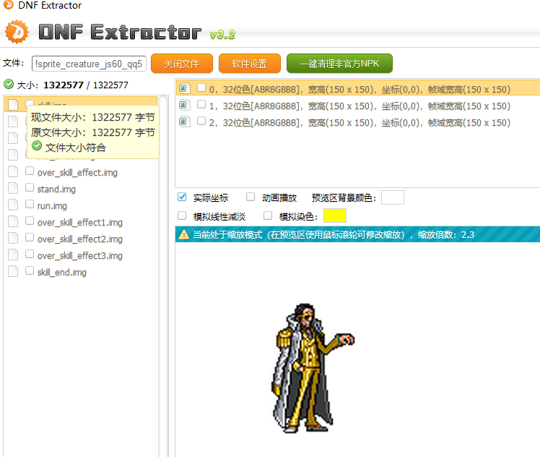Screen dimensions: 540x457
Task: Click the zoom banner text 缩放倍数: 2.3
Action: coord(446,235)
